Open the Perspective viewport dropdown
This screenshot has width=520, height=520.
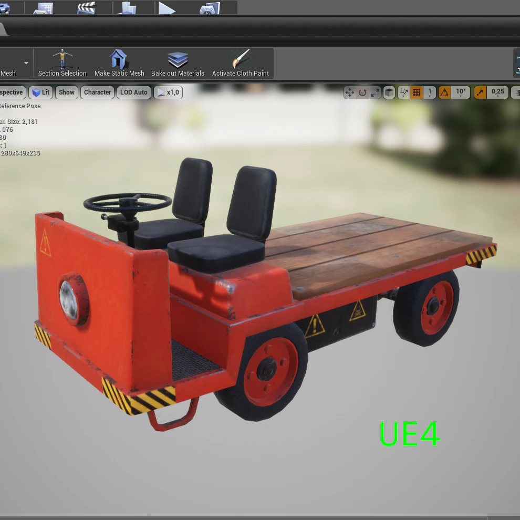click(12, 92)
